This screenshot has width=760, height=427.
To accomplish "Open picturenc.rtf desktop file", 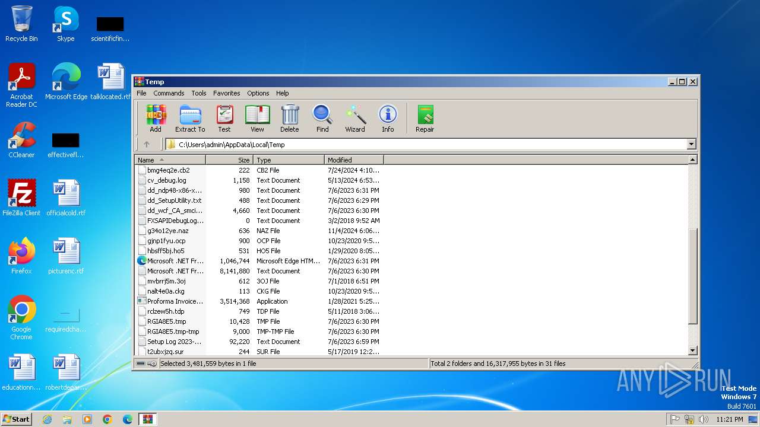I will click(66, 256).
